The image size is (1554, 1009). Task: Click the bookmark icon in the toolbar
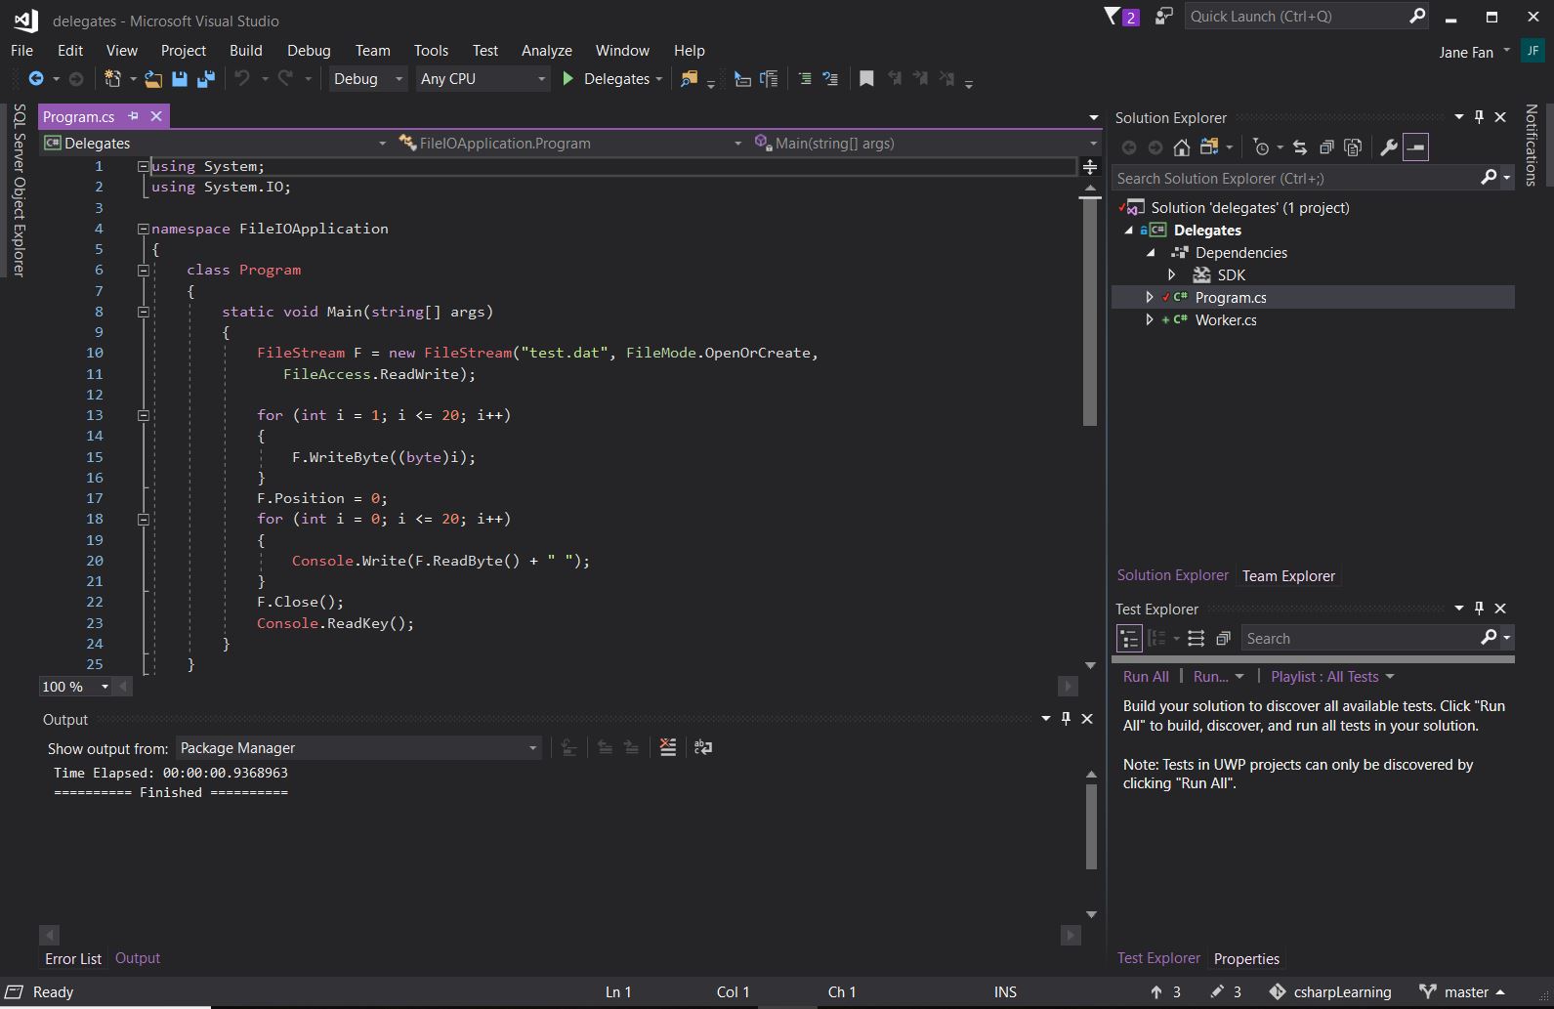[x=865, y=79]
